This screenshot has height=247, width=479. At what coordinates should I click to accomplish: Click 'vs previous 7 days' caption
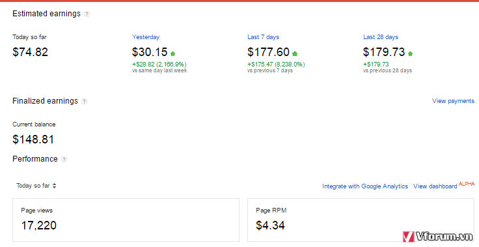pyautogui.click(x=270, y=70)
